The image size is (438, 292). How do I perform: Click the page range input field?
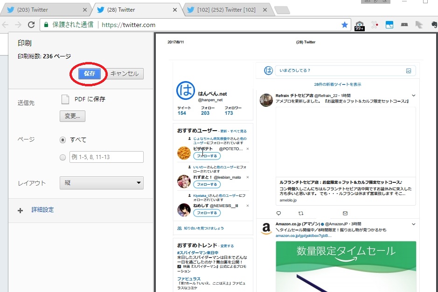coord(106,157)
